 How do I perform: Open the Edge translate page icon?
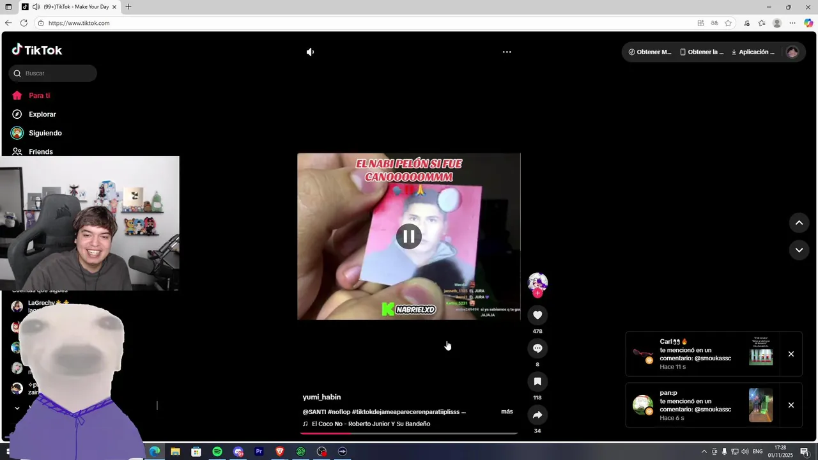[x=714, y=23]
